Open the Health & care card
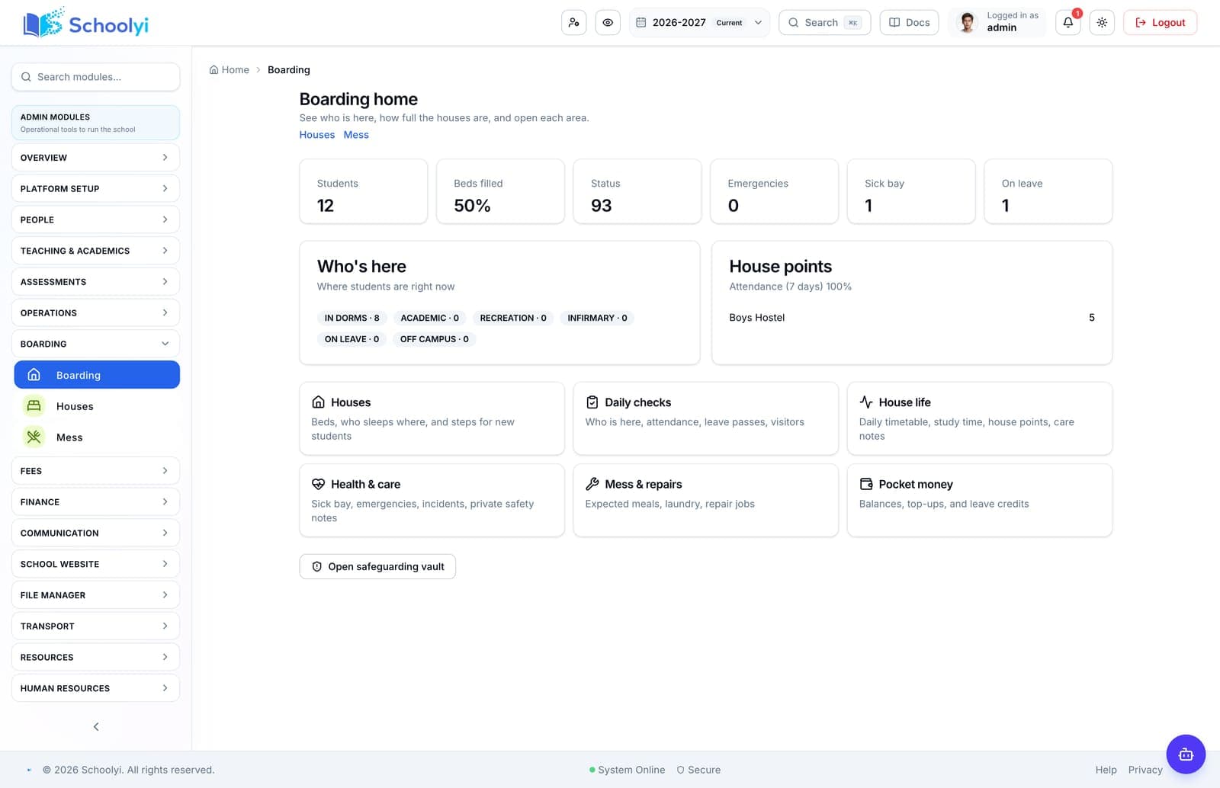Image resolution: width=1220 pixels, height=788 pixels. click(x=432, y=500)
